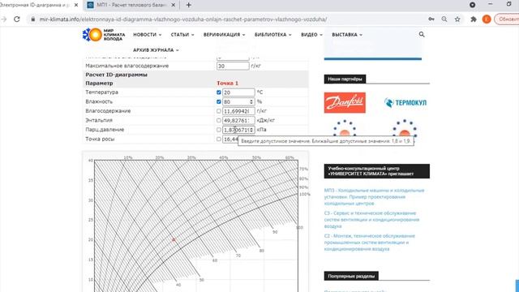Click the Термокул partner logo
The width and height of the screenshot is (519, 292).
click(x=405, y=103)
